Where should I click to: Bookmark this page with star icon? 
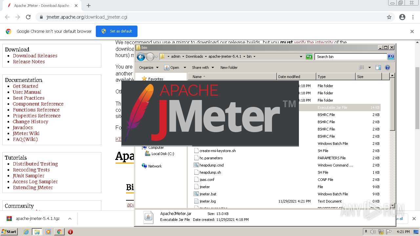pos(389,17)
